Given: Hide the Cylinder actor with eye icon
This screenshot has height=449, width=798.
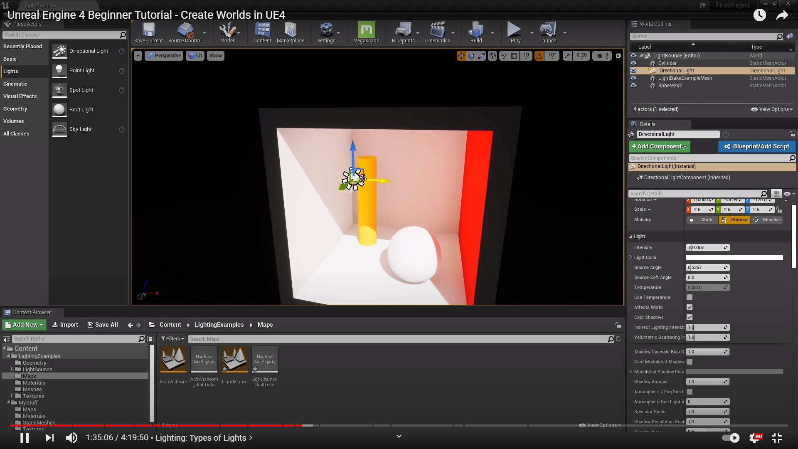Looking at the screenshot, I should click(633, 63).
